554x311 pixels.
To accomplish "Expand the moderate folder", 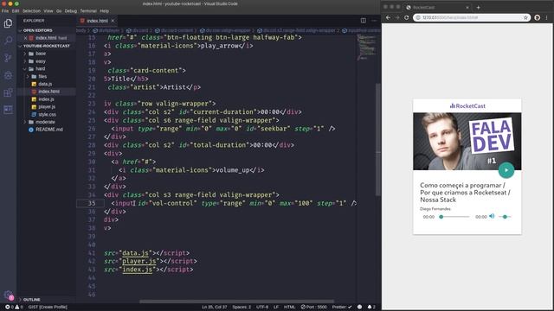I will pyautogui.click(x=45, y=122).
